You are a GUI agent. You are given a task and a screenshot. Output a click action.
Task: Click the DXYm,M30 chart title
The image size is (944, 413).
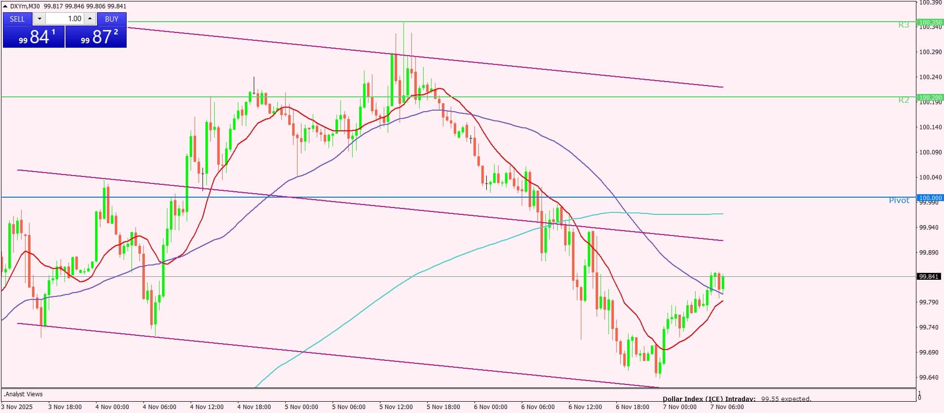[25, 6]
